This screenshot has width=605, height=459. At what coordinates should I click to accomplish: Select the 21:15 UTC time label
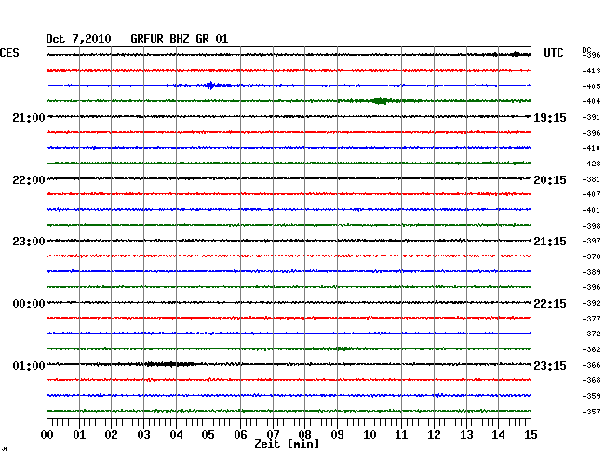click(550, 242)
